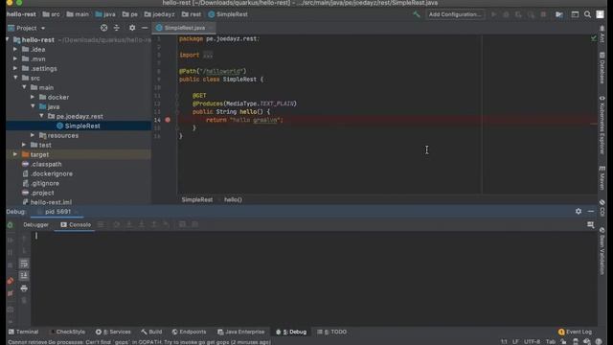Click the UTF-8 encoding in status bar
Image resolution: width=613 pixels, height=345 pixels.
[x=533, y=341]
